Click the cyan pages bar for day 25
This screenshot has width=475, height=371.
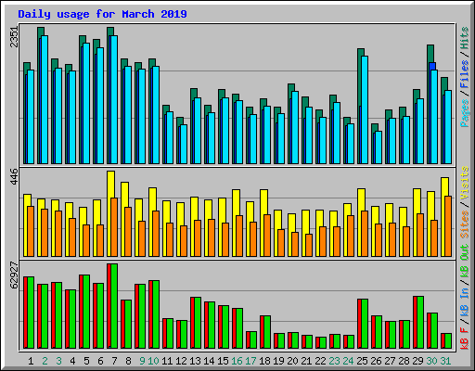click(365, 109)
